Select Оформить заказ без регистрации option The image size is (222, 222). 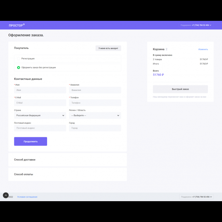pyautogui.click(x=18, y=68)
